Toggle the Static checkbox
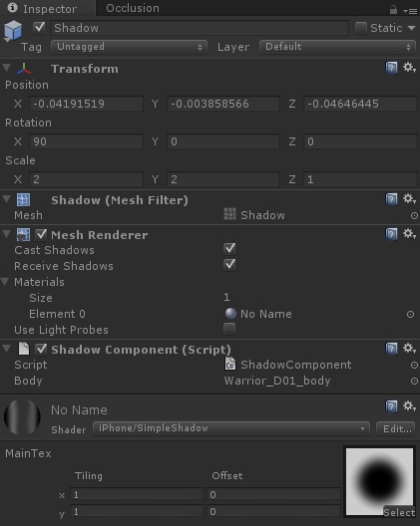 pyautogui.click(x=360, y=28)
